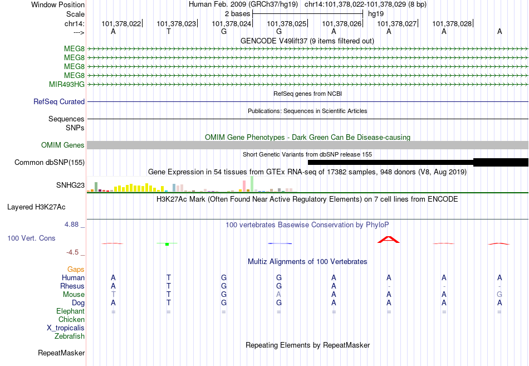This screenshot has height=366, width=529.
Task: Click the Dog species label
Action: (79, 303)
